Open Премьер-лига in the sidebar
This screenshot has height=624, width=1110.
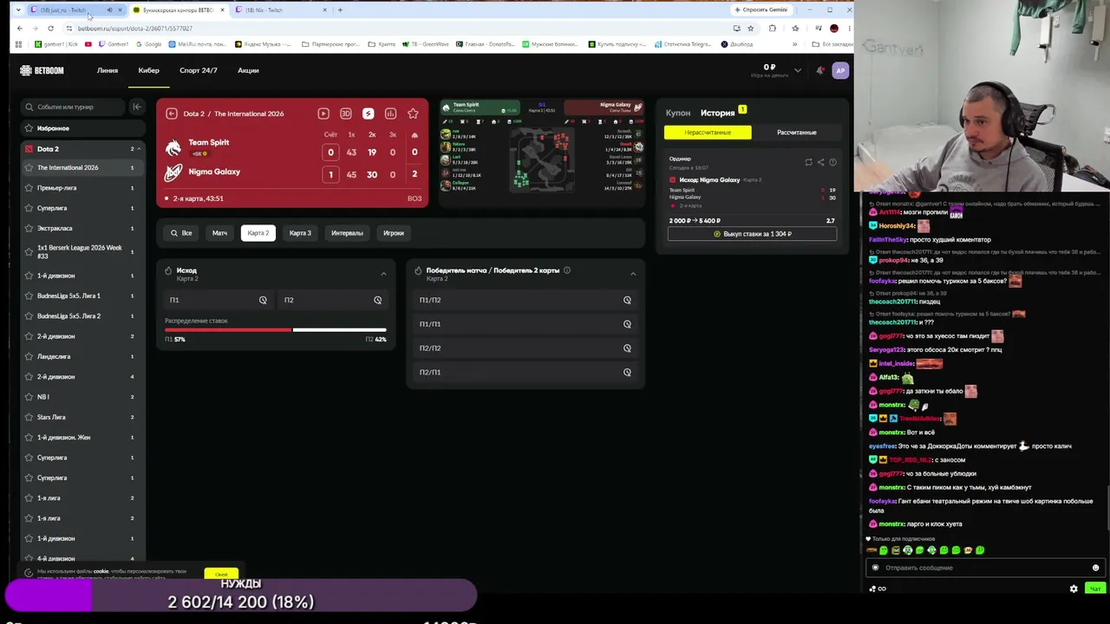click(84, 188)
